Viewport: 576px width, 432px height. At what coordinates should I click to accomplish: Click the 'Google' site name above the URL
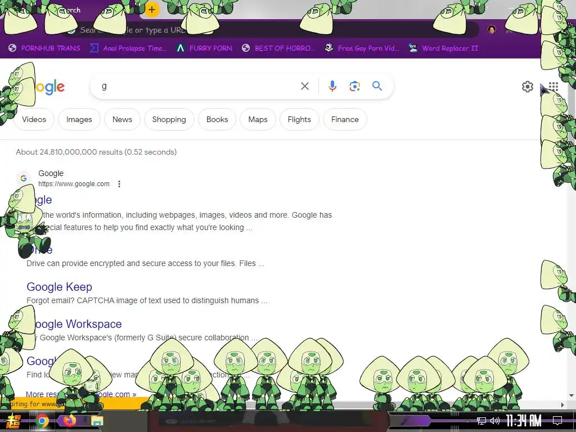click(x=51, y=173)
